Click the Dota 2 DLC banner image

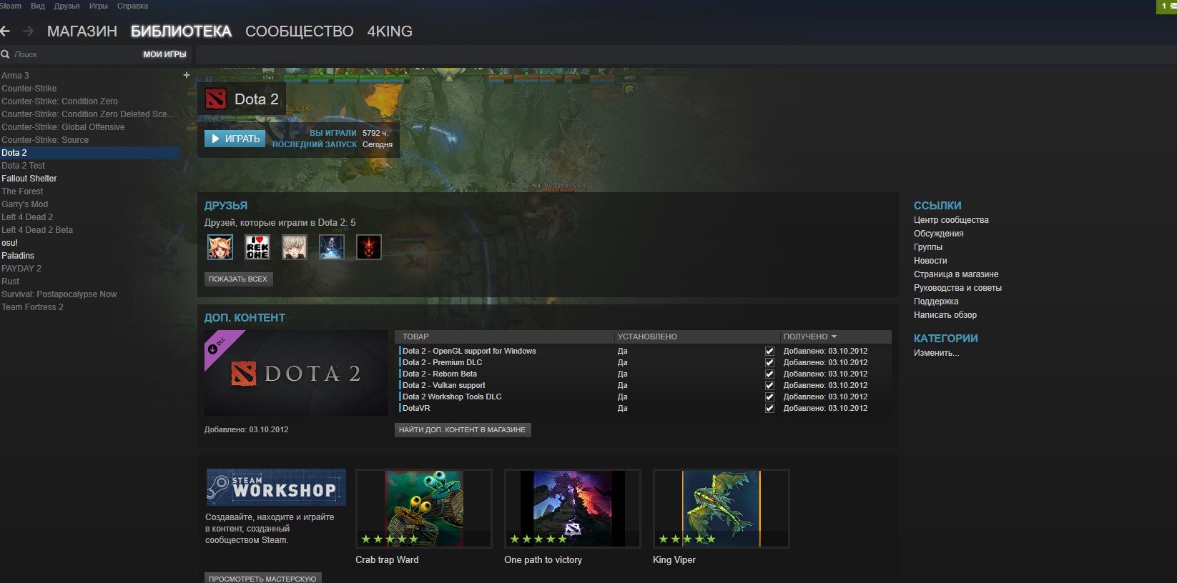296,373
